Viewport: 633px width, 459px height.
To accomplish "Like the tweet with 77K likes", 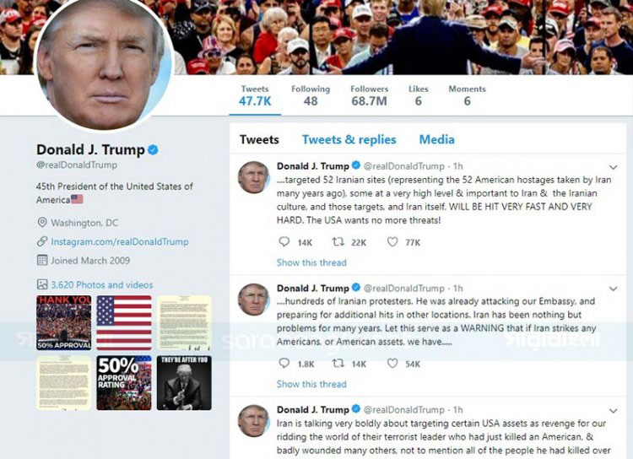I will [x=392, y=241].
